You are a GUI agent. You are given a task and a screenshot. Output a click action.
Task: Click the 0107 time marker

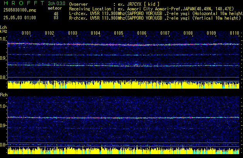click(165, 33)
